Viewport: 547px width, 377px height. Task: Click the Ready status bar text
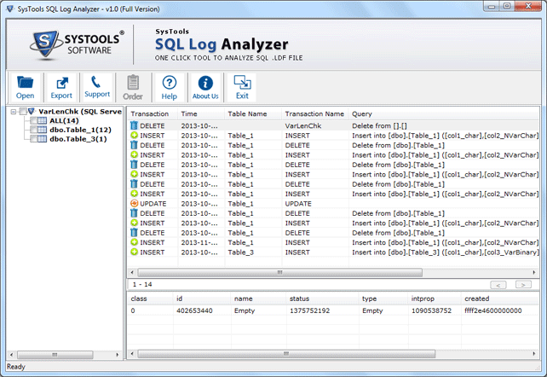[16, 367]
